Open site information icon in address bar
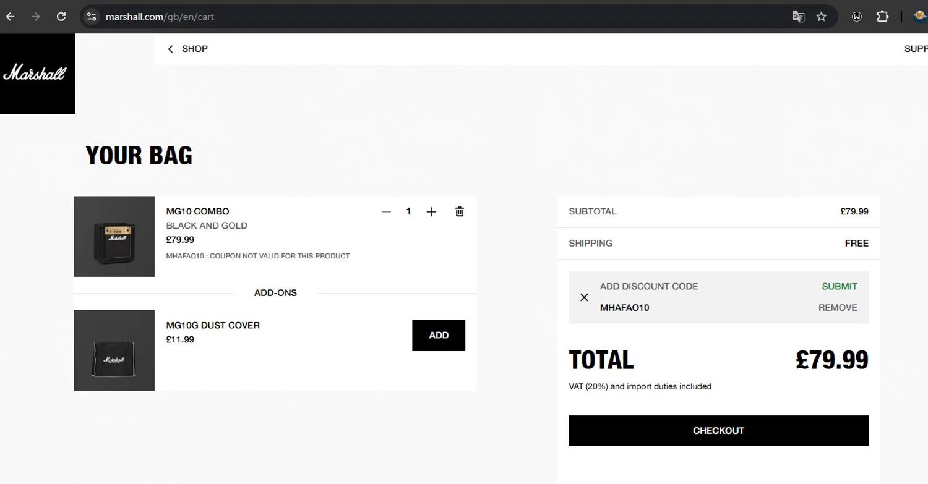Viewport: 928px width, 484px height. click(x=92, y=17)
